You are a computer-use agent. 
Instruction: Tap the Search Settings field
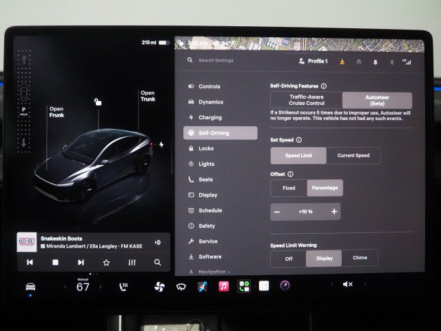pyautogui.click(x=216, y=60)
